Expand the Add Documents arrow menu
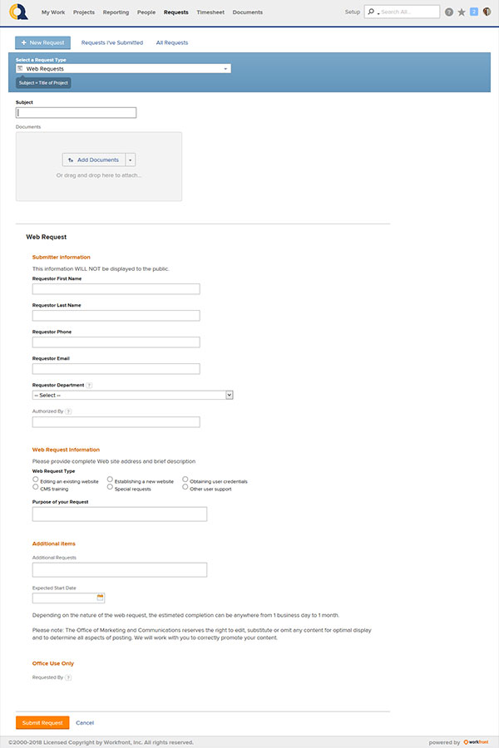499x748 pixels. [x=131, y=160]
